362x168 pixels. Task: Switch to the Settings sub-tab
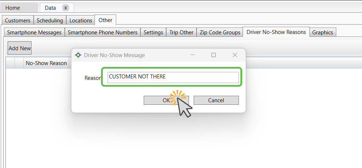click(153, 33)
